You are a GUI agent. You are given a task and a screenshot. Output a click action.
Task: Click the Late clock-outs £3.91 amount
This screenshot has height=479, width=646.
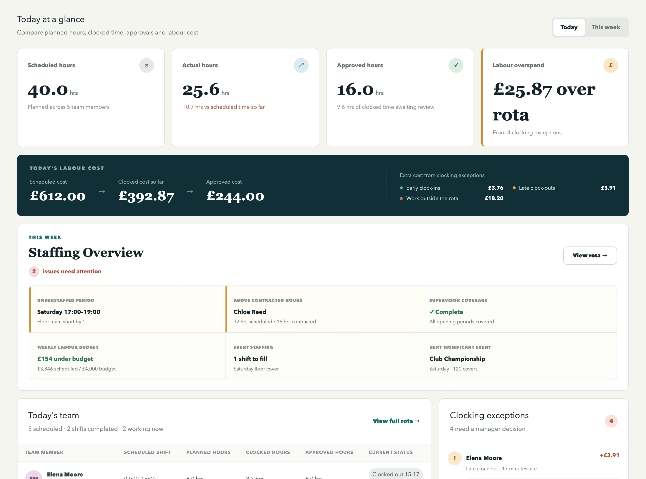coord(608,188)
